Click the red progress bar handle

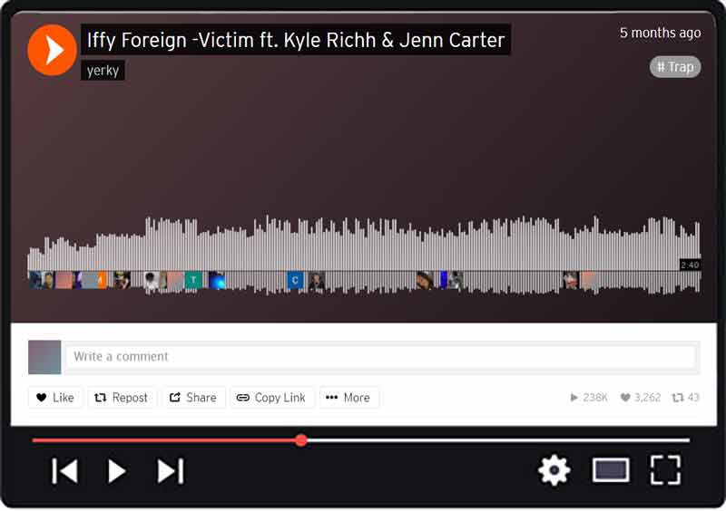301,440
